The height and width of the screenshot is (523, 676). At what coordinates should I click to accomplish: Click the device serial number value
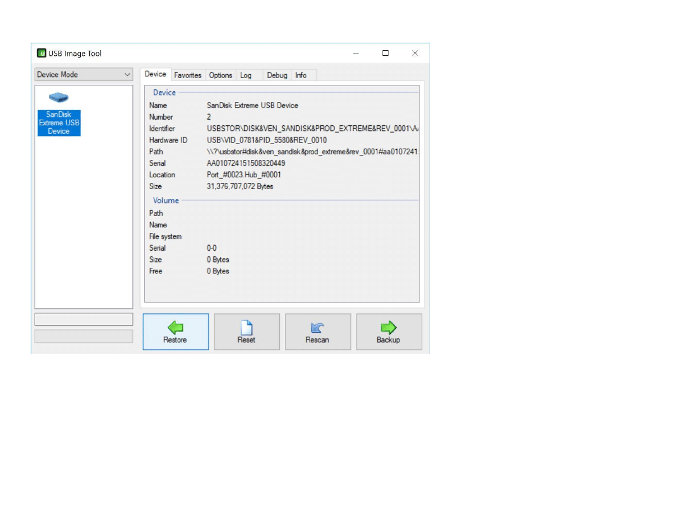[x=246, y=164]
